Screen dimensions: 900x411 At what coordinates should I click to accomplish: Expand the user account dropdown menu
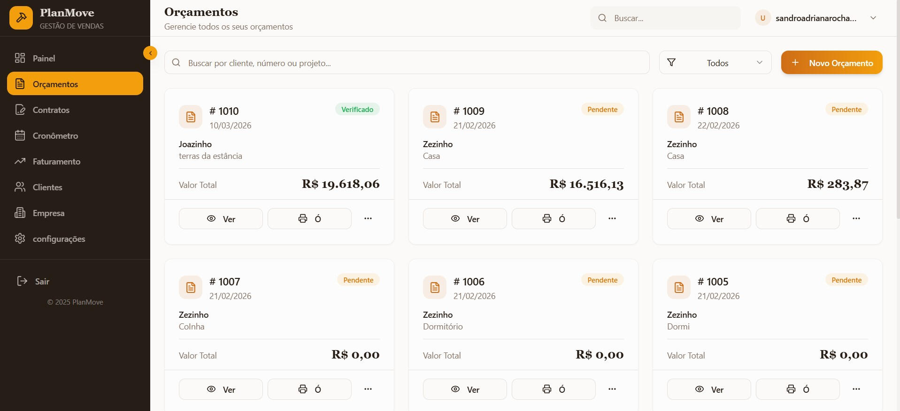point(873,18)
